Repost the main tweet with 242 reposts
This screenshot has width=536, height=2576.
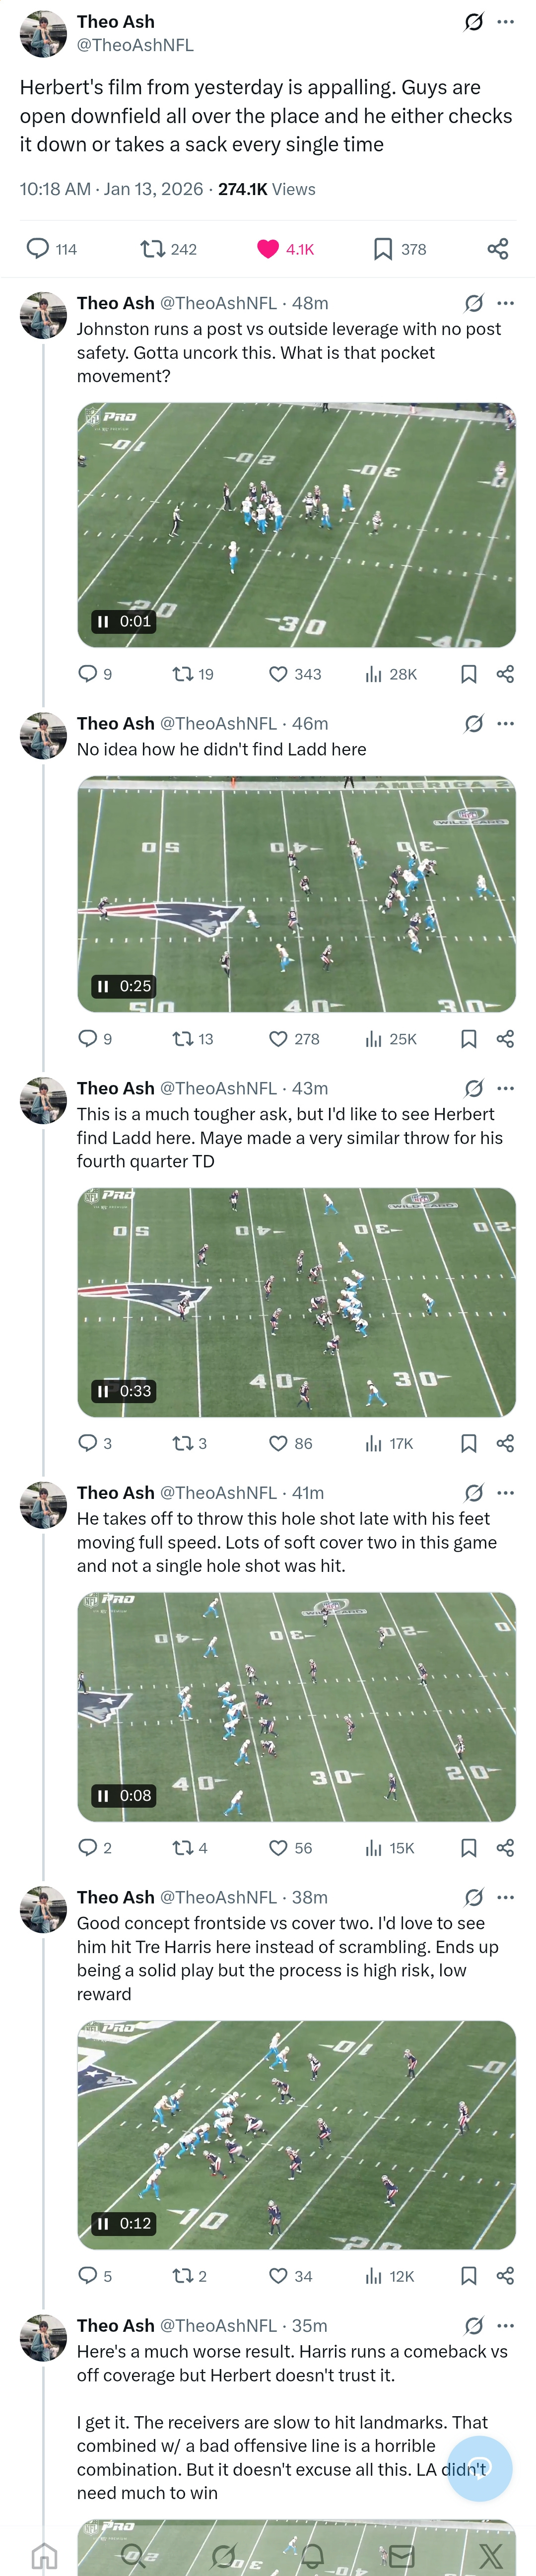point(153,249)
